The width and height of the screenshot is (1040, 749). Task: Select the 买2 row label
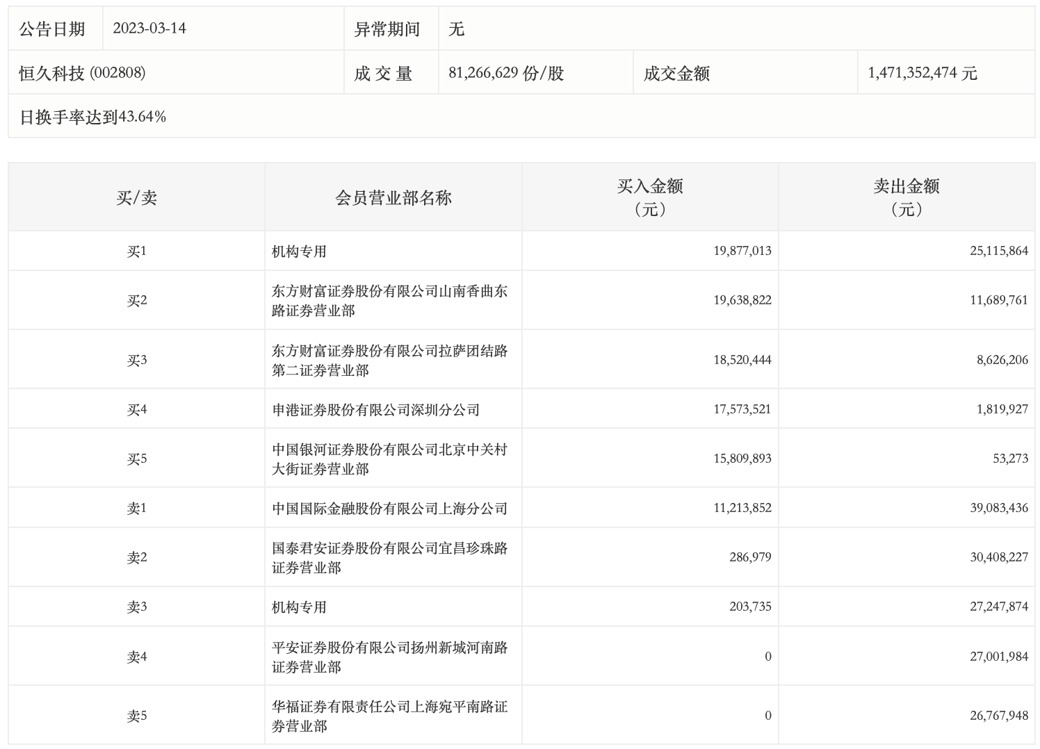coord(136,301)
